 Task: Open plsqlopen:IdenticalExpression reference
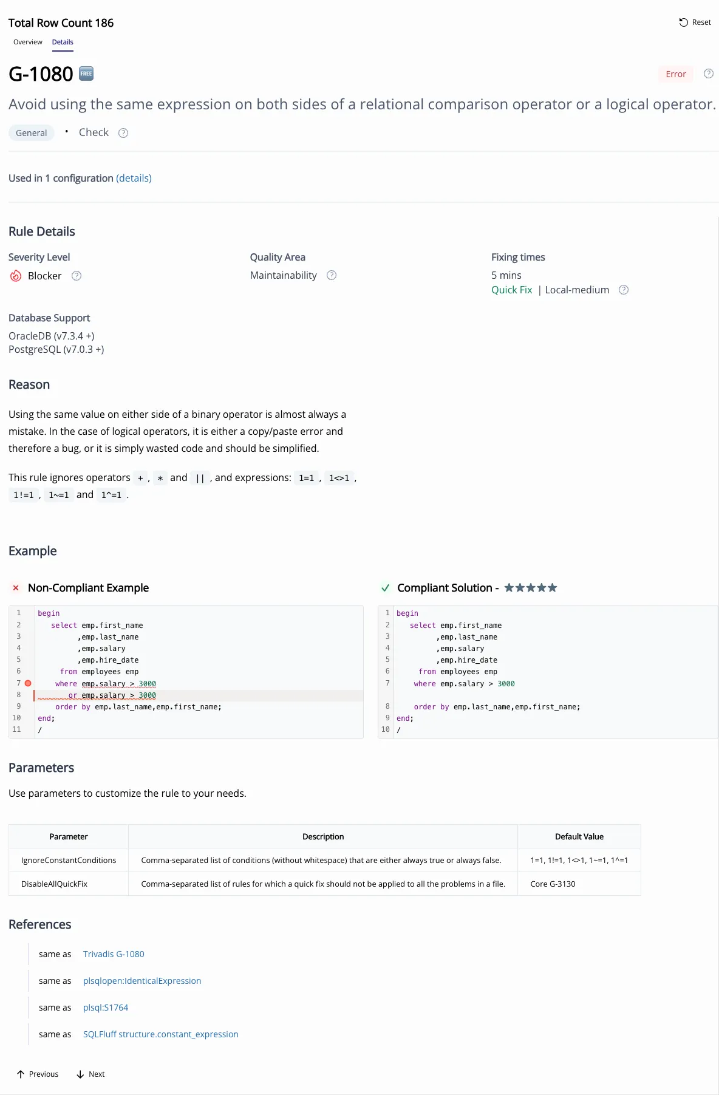pos(141,981)
